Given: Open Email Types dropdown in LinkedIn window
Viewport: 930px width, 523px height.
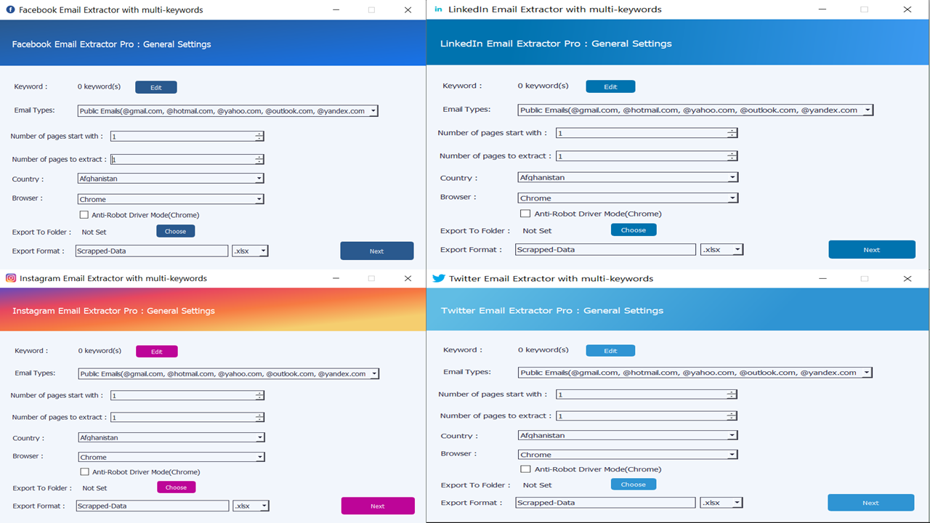Looking at the screenshot, I should 695,110.
